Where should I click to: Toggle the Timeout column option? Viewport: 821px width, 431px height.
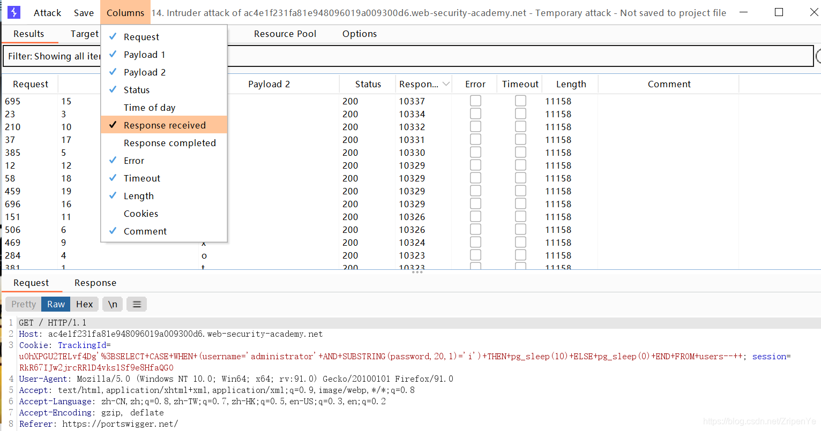(164, 178)
